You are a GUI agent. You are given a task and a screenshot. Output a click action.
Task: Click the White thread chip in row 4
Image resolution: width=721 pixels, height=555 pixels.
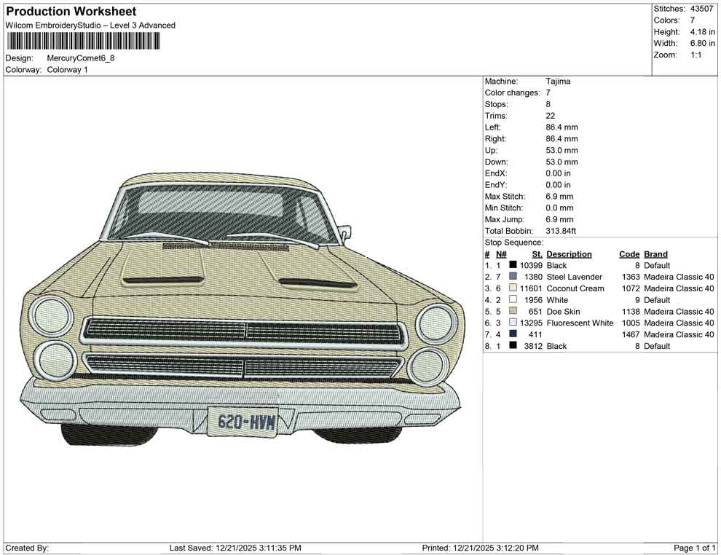tap(512, 299)
